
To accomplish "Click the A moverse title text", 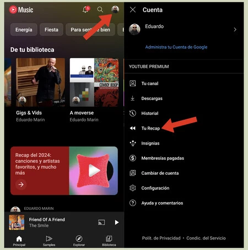I will click(x=82, y=113).
